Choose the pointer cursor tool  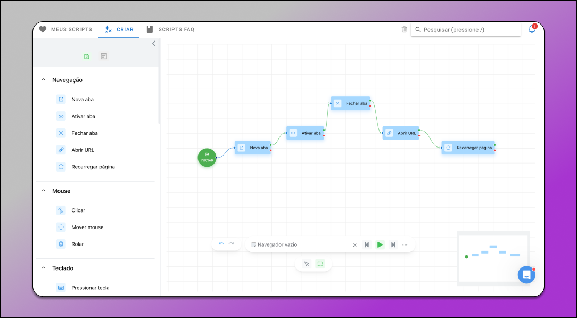(307, 264)
